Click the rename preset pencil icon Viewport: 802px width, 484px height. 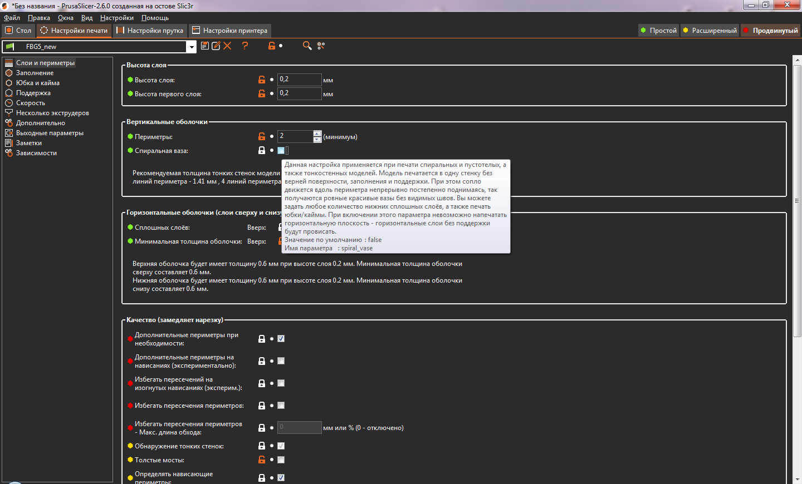tap(216, 46)
